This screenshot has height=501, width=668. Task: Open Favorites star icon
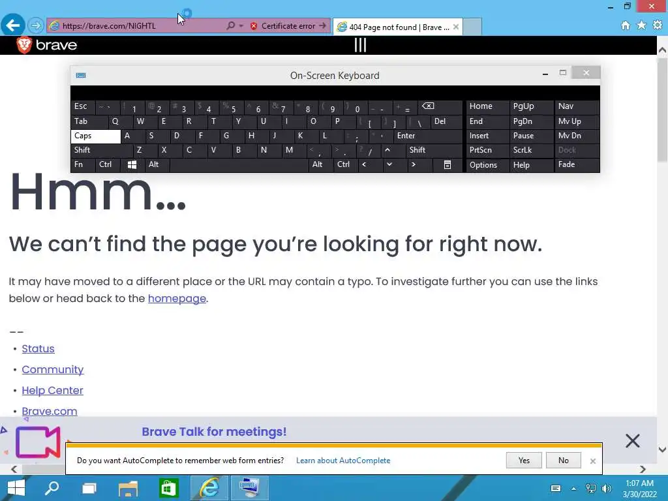641,25
